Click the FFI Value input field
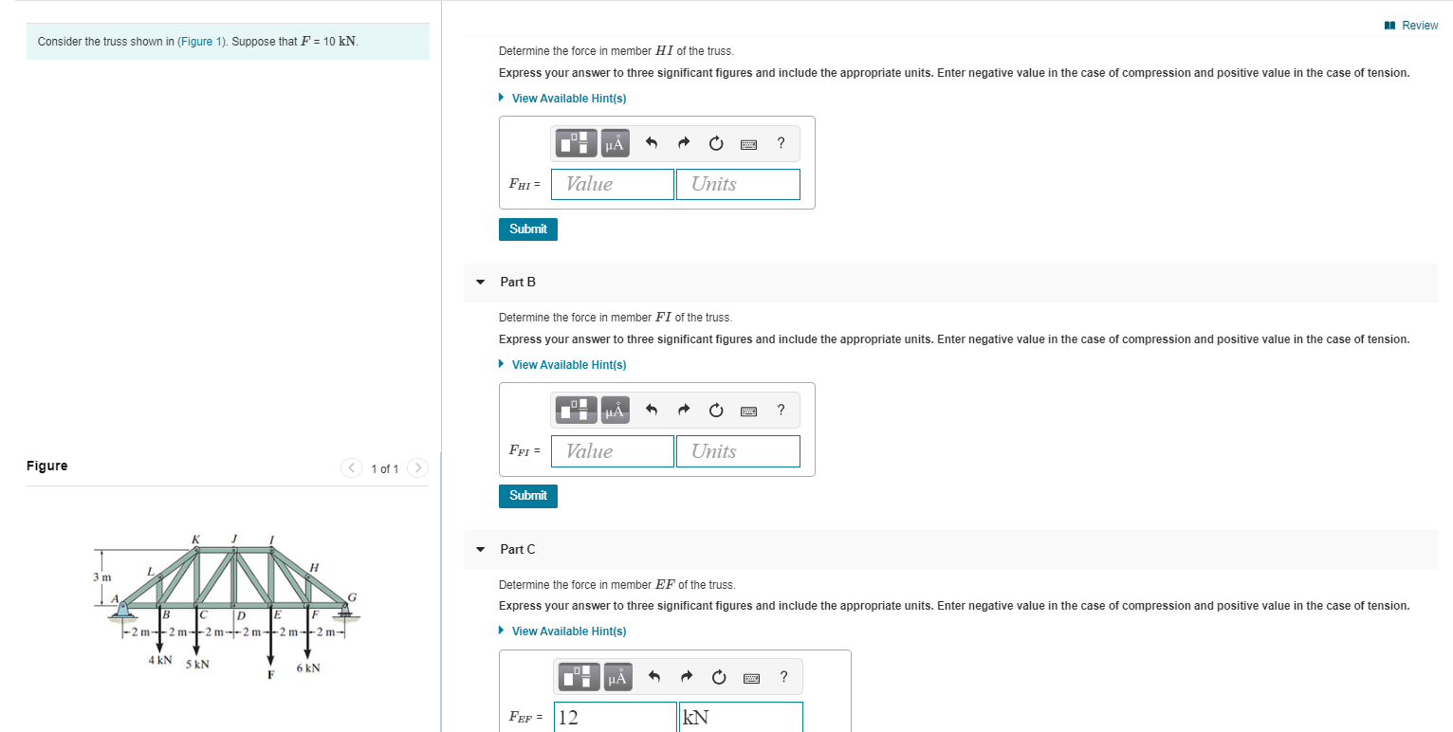Image resolution: width=1453 pixels, height=732 pixels. click(613, 451)
